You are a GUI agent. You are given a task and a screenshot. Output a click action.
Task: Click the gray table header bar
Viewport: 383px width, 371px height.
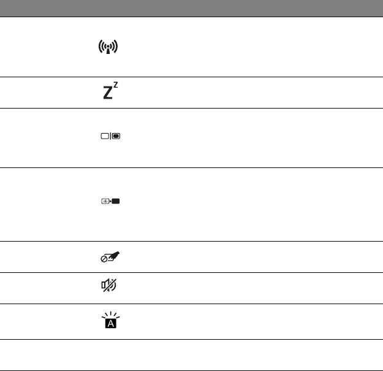[x=191, y=8]
